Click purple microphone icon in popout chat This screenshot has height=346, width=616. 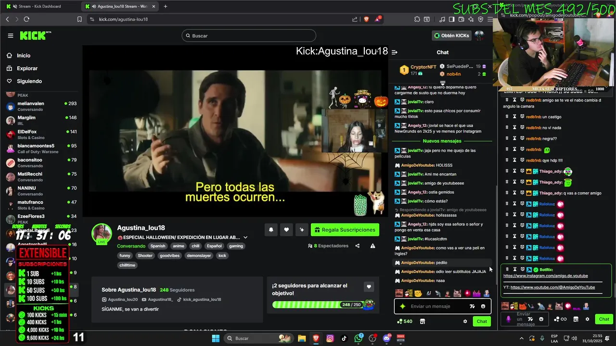(x=509, y=319)
